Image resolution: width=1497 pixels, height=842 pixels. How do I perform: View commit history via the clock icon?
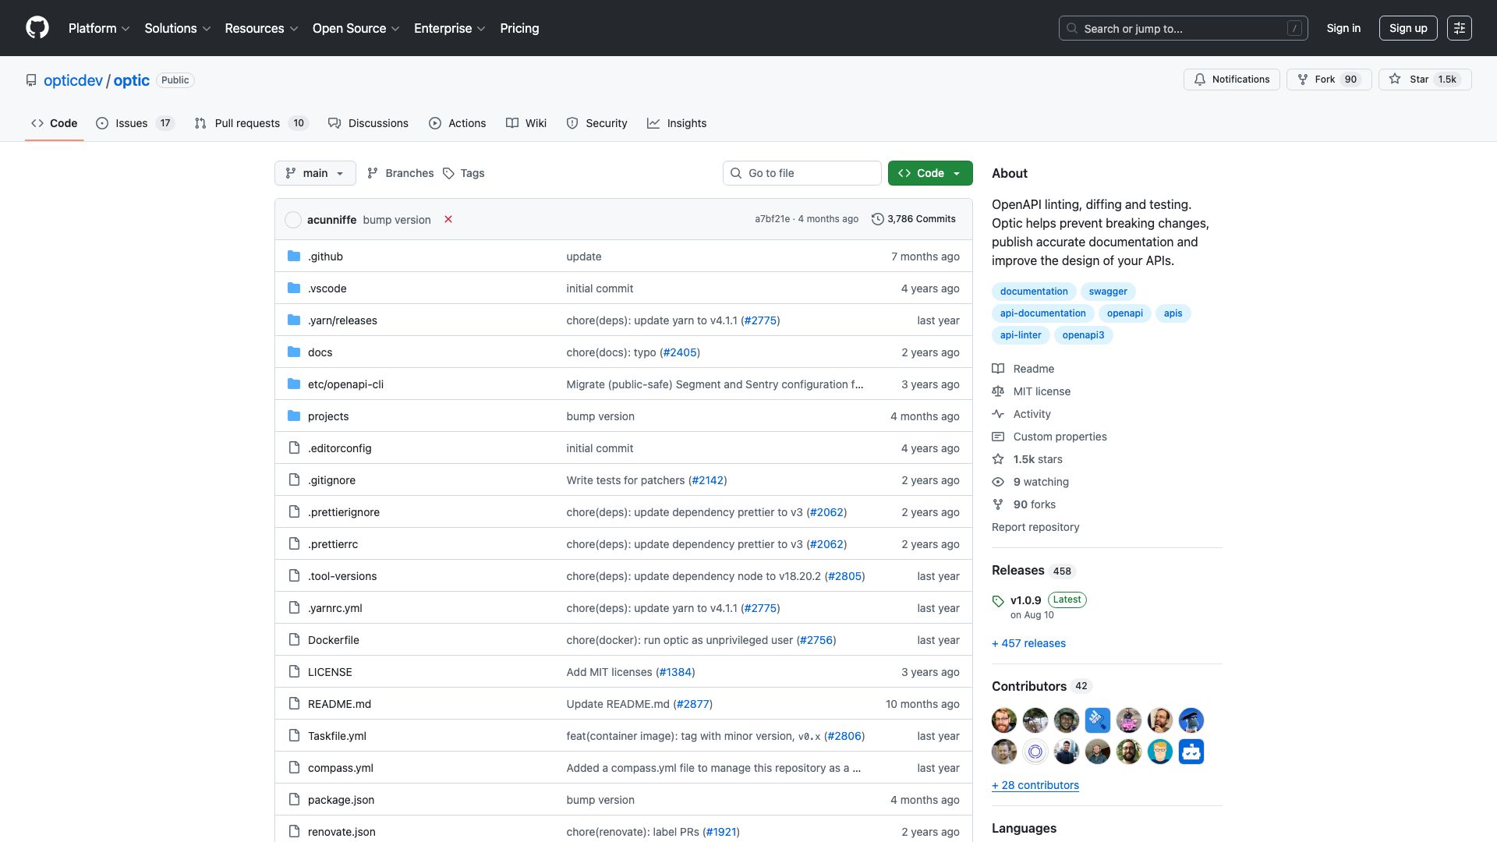(x=878, y=219)
